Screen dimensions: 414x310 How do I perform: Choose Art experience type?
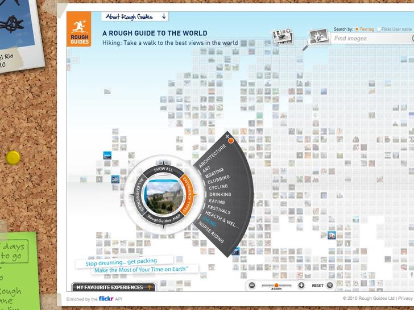206,169
